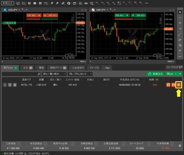This screenshot has width=184, height=155.
Task: Select the W1 weekly timeframe
Action: tap(135, 3)
